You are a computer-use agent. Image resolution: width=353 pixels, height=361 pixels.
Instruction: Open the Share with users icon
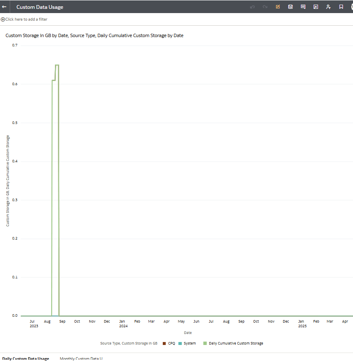point(328,7)
